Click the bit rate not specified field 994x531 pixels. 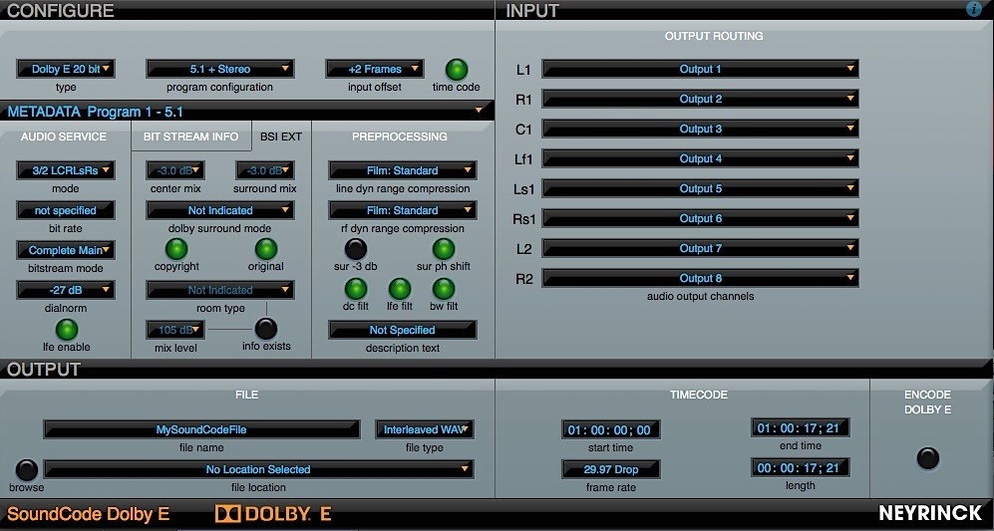(x=66, y=210)
